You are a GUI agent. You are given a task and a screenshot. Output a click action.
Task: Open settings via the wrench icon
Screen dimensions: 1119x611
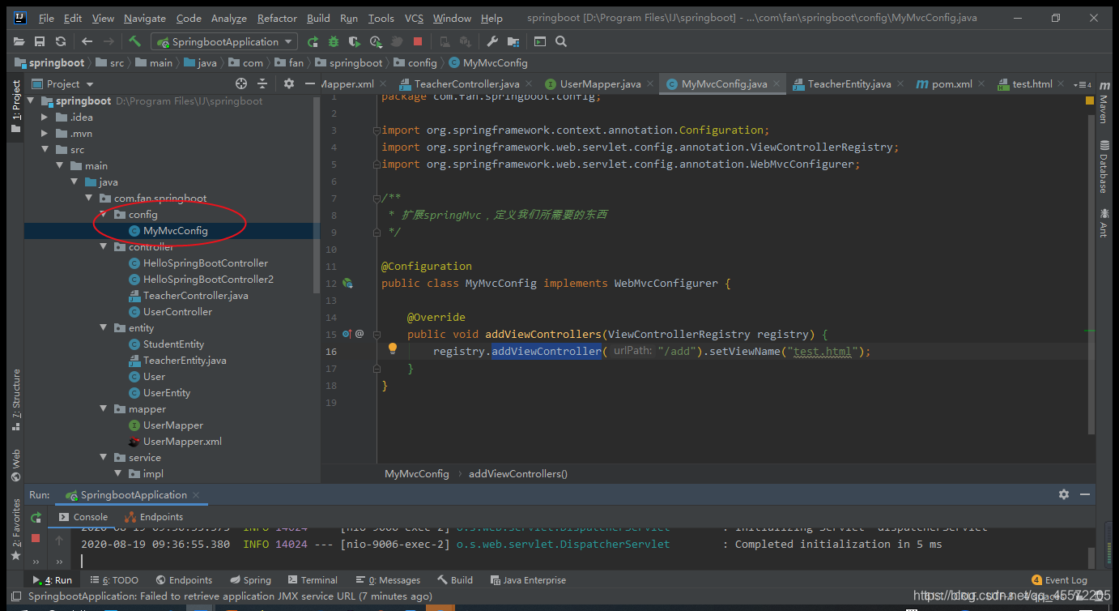click(x=492, y=41)
